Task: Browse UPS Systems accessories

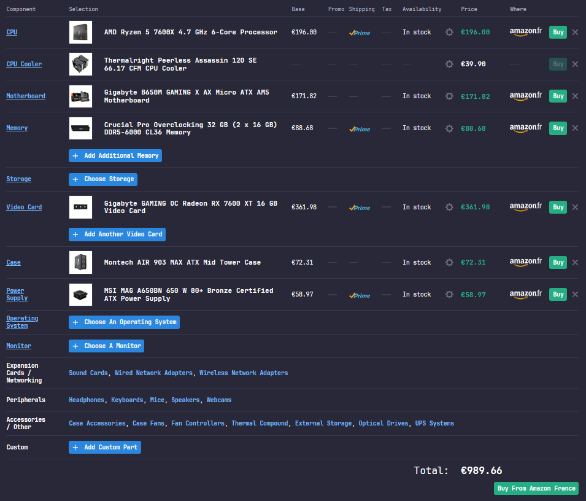Action: tap(434, 423)
